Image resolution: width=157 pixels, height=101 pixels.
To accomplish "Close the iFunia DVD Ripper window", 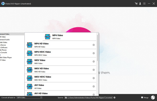I will click(154, 4).
